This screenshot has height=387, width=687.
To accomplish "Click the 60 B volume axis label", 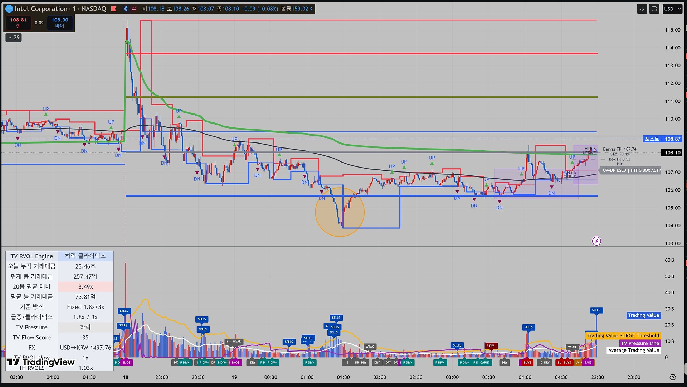I will pyautogui.click(x=669, y=260).
